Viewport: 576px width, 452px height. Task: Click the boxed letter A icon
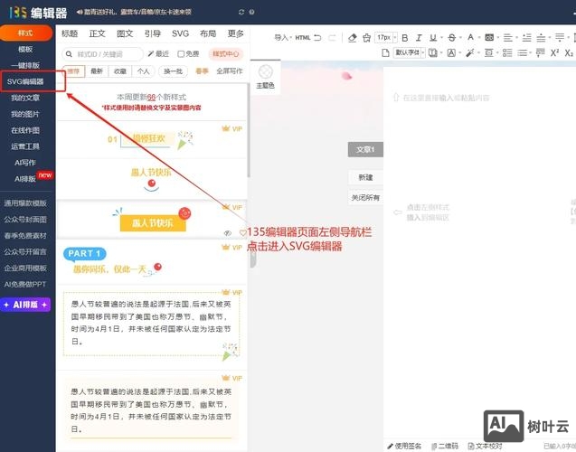pos(451,52)
